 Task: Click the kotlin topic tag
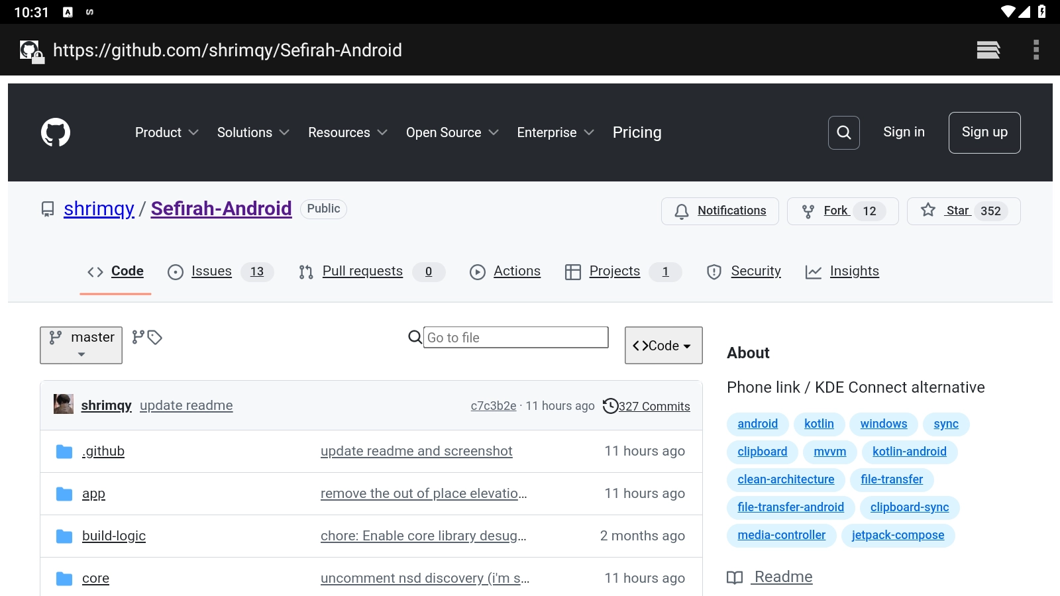pos(819,424)
